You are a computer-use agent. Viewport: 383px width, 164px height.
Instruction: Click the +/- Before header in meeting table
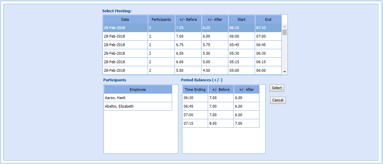pos(188,19)
